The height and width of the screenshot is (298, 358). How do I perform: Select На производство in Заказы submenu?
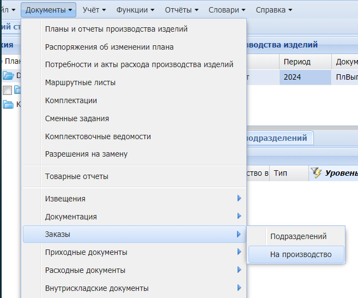pos(300,255)
